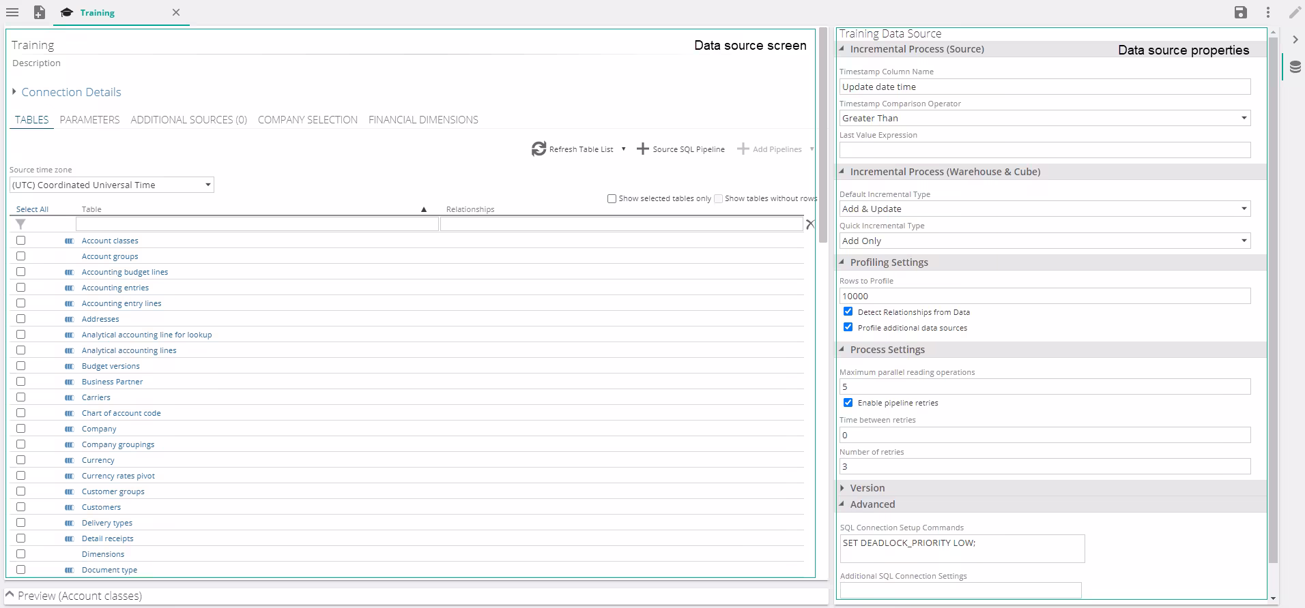
Task: Click the Source SQL Pipeline button
Action: (680, 149)
